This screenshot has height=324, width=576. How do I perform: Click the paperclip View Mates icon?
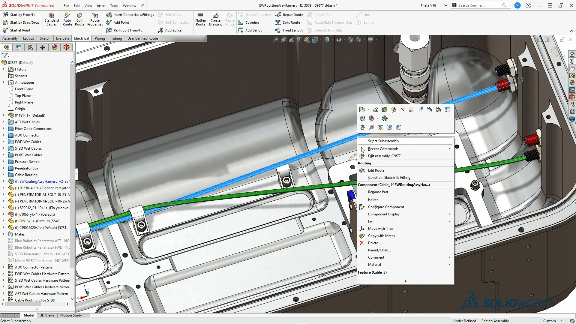pyautogui.click(x=430, y=110)
